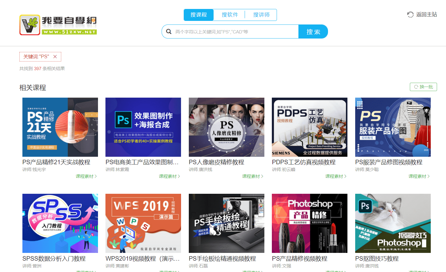Open 课程素材 under PS人像磨皮 course
The width and height of the screenshot is (446, 272).
pos(253,176)
